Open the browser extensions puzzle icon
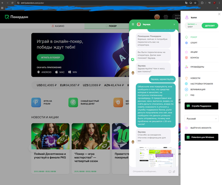This screenshot has width=222, height=185. click(202, 3)
